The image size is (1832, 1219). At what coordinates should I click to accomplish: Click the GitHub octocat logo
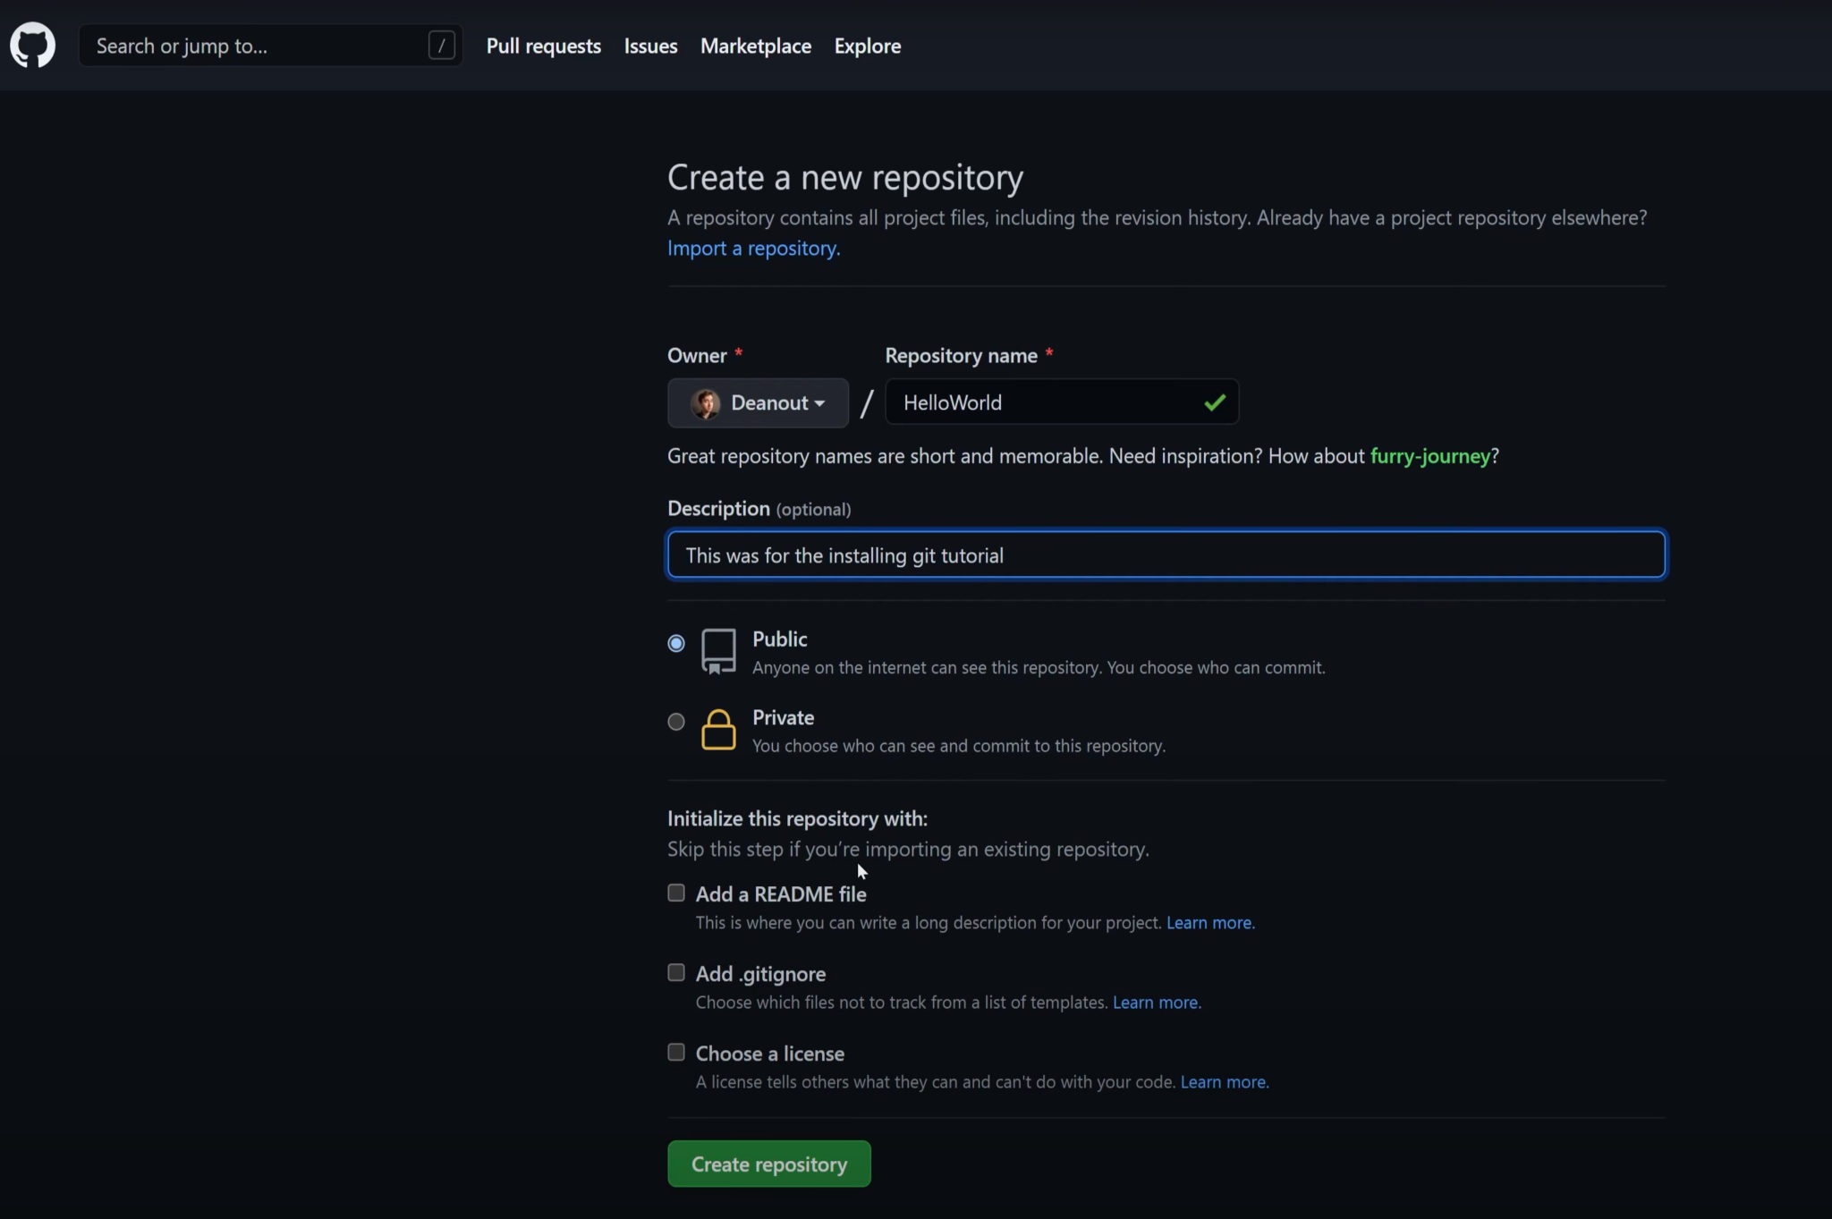click(33, 45)
